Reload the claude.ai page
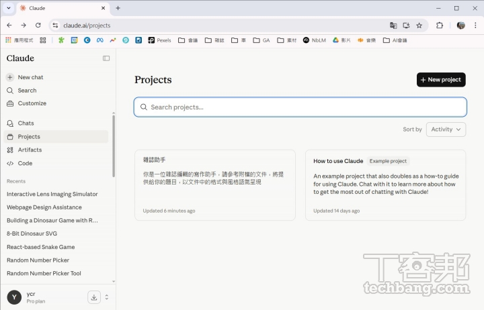Image resolution: width=484 pixels, height=310 pixels. coord(38,25)
